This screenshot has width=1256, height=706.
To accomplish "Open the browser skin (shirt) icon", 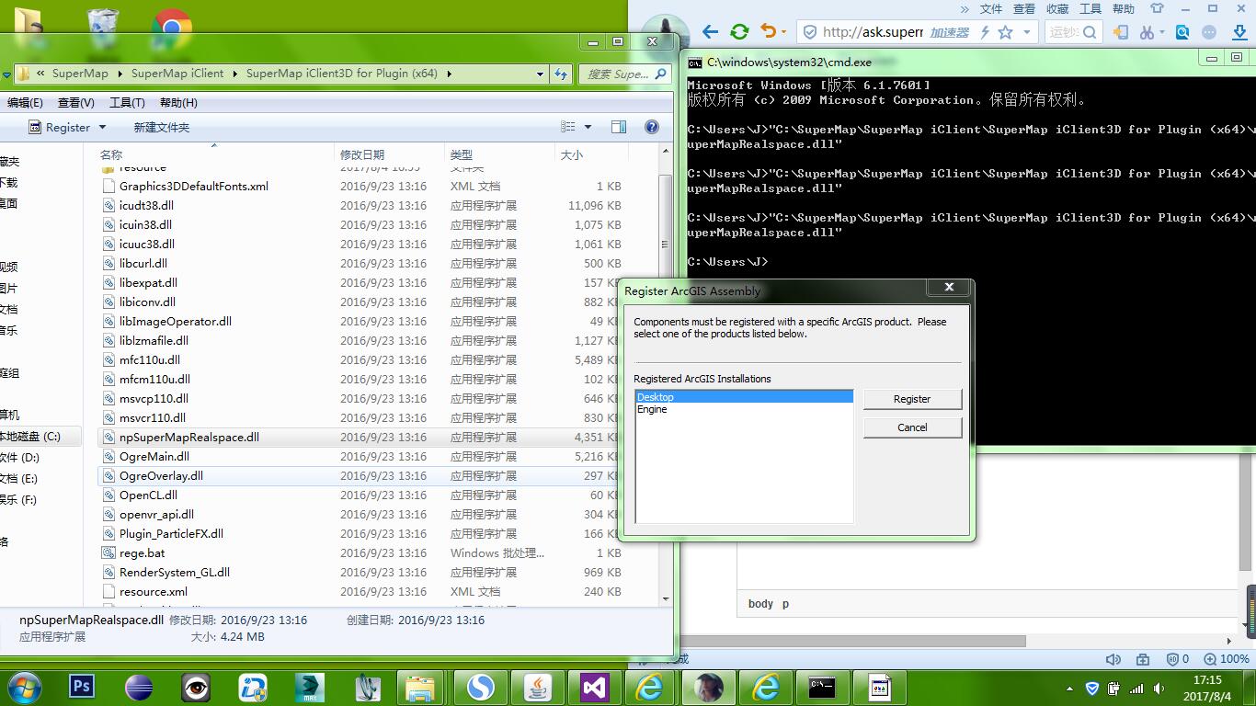I will coord(1158,8).
